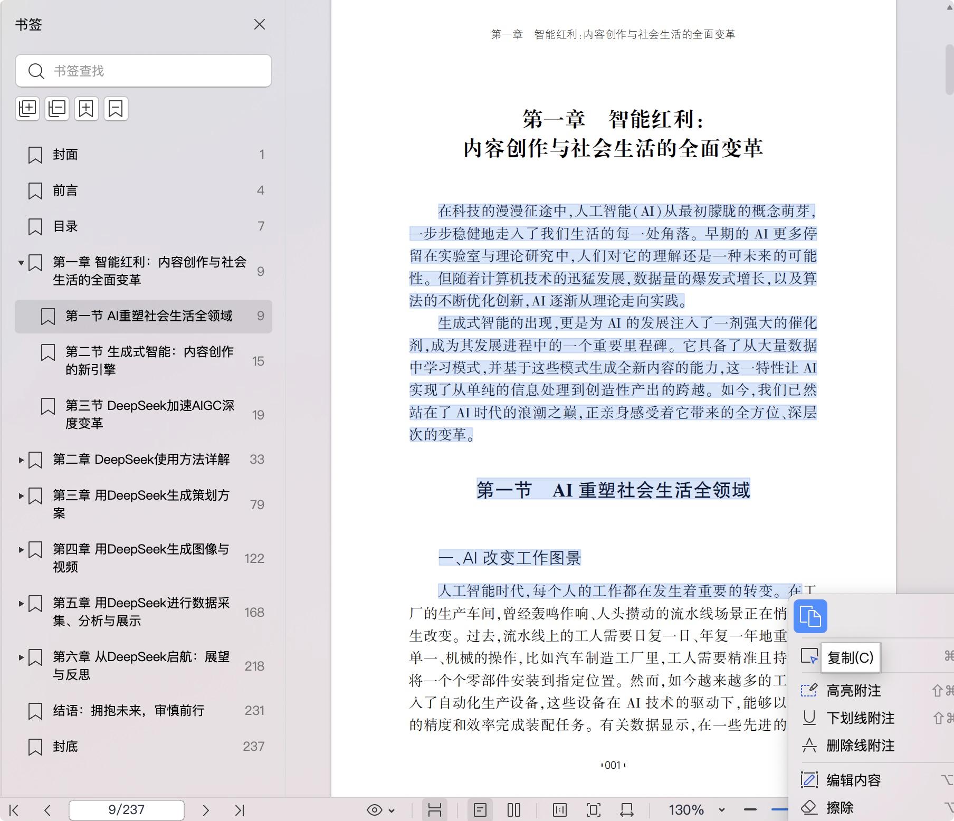The image size is (954, 821).
Task: Set zoom to actual size 1:1
Action: (x=560, y=810)
